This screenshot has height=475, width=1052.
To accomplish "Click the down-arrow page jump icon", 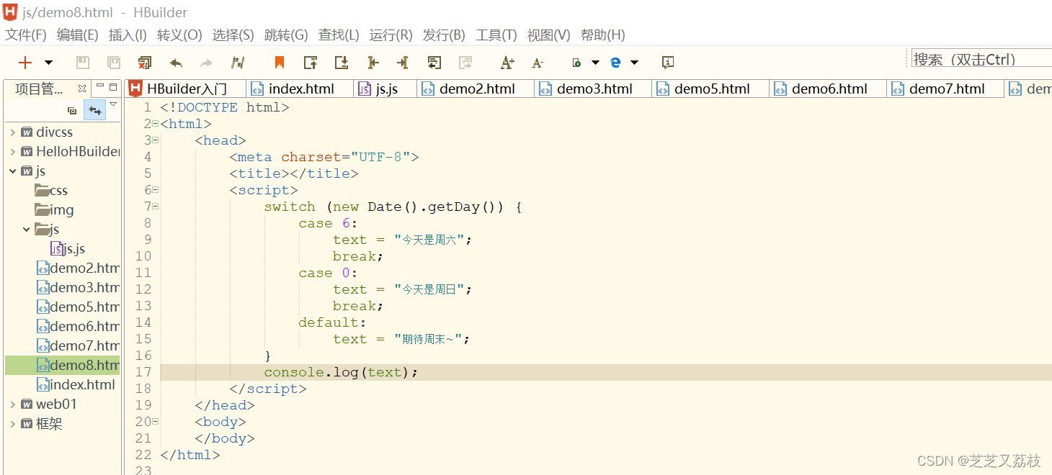I will [x=342, y=63].
